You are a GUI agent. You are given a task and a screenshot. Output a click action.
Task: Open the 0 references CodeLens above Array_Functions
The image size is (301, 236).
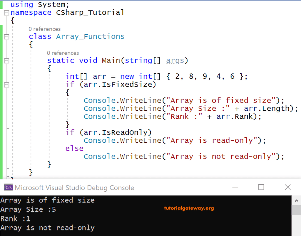click(x=44, y=29)
